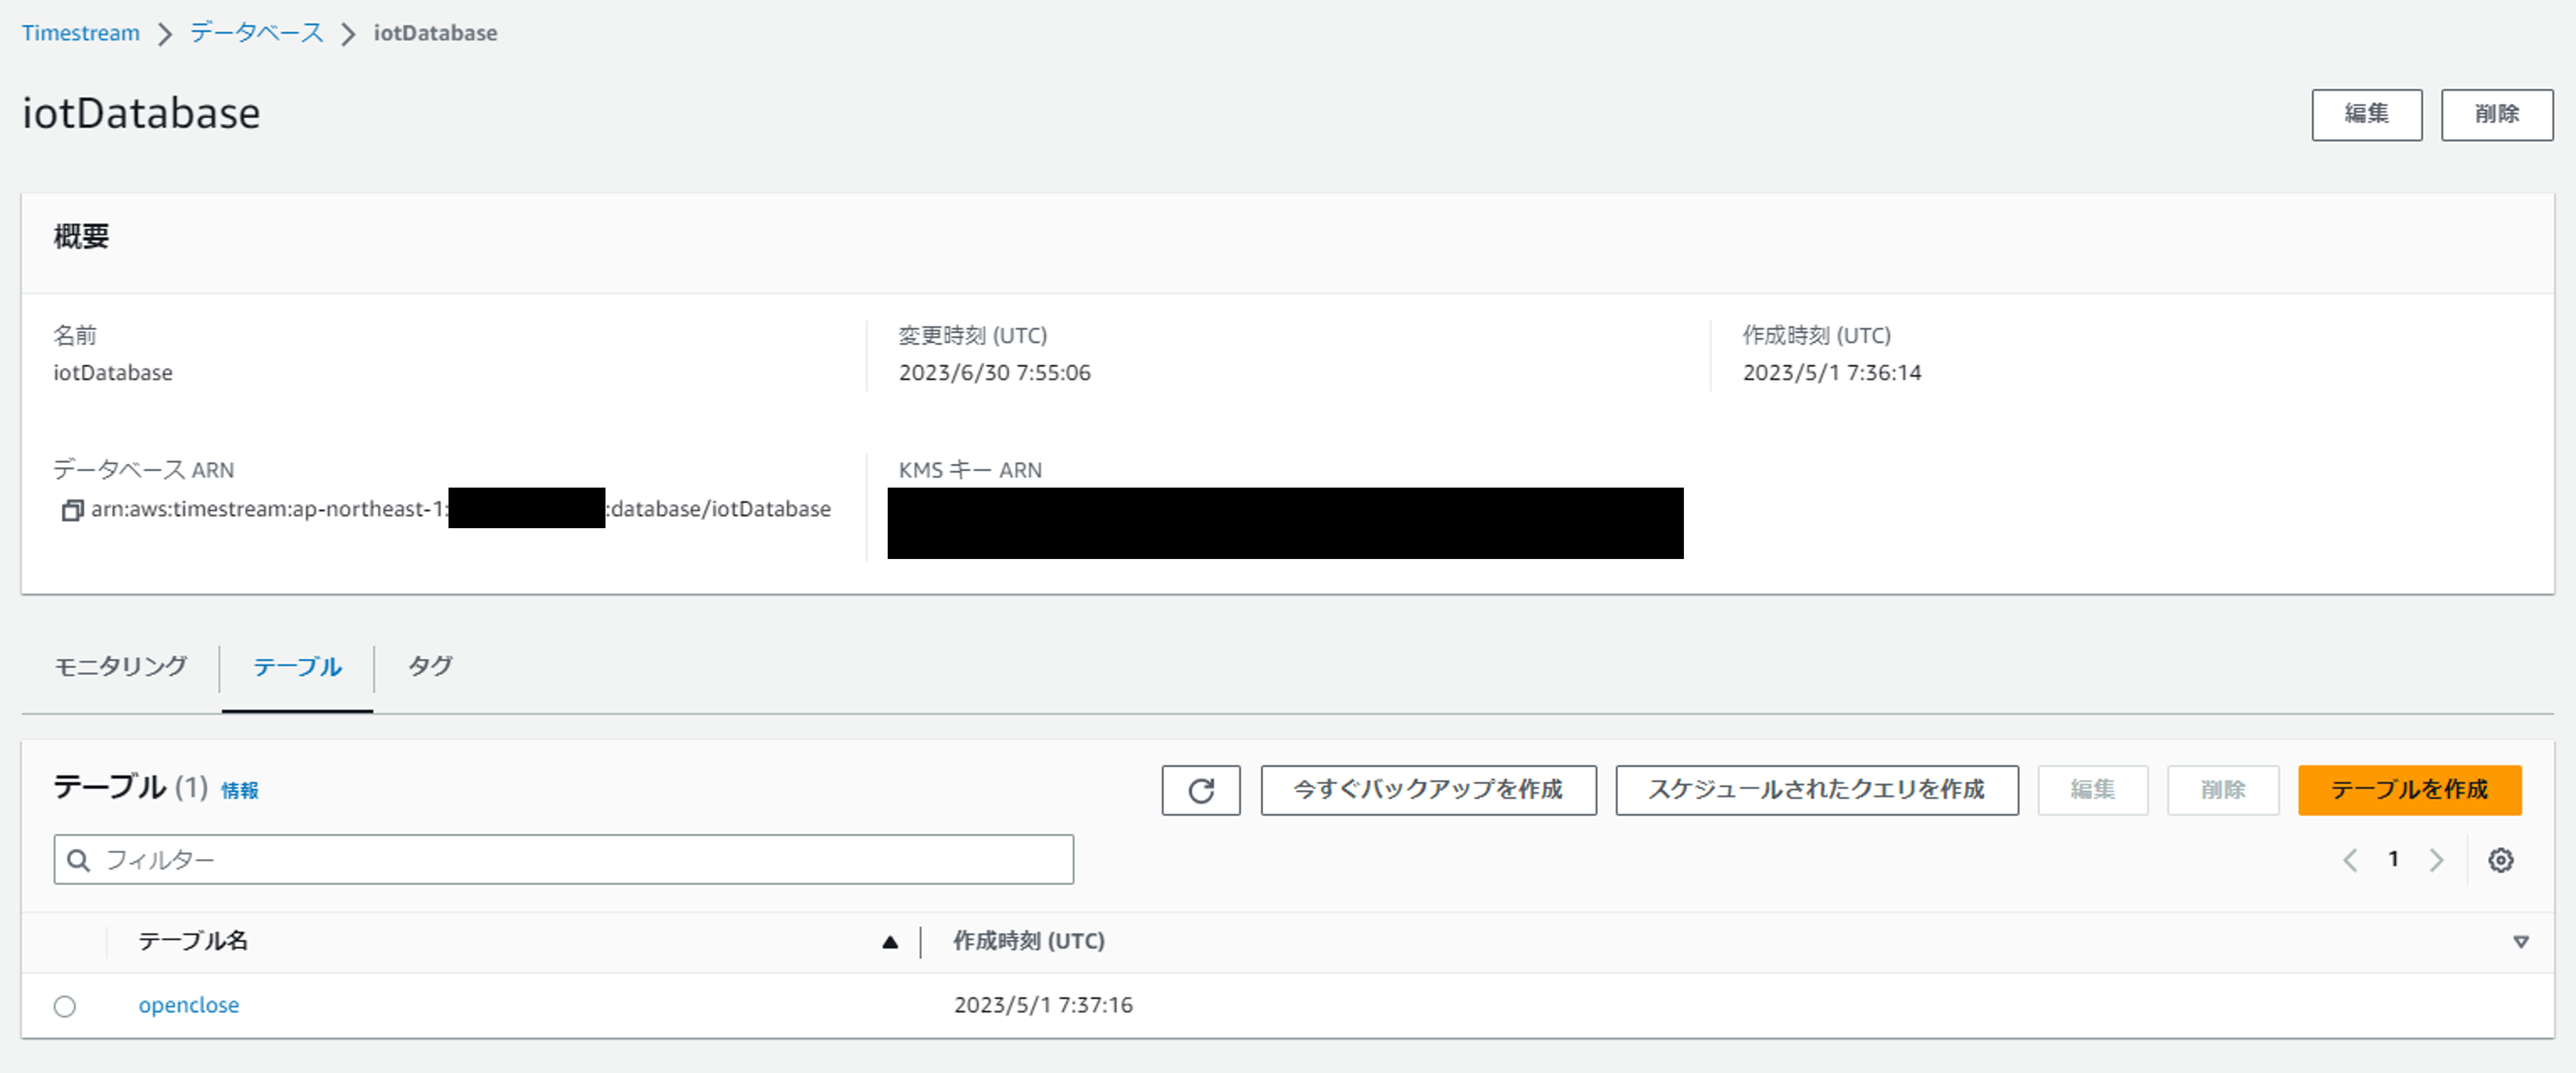Open the openclose table link

188,1005
